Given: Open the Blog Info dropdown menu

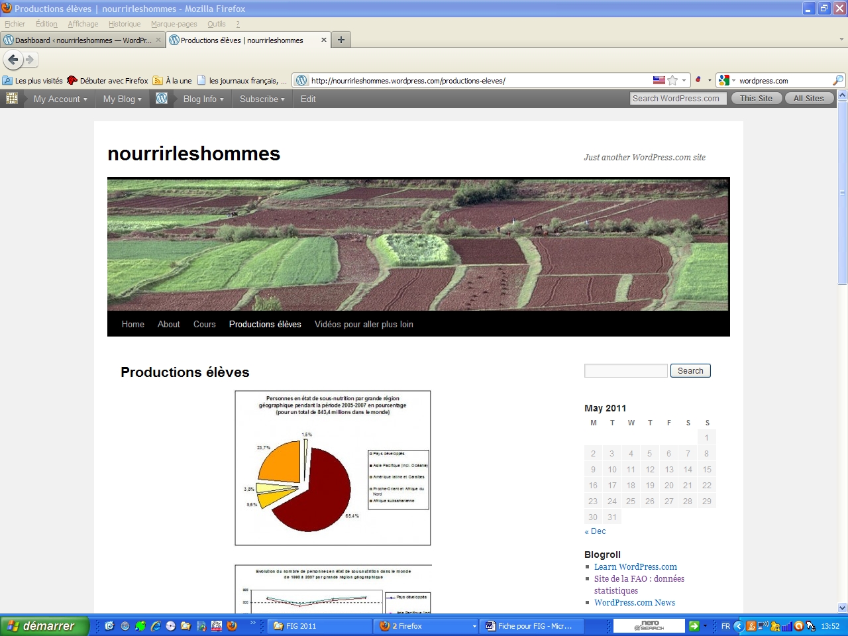Looking at the screenshot, I should pos(203,99).
